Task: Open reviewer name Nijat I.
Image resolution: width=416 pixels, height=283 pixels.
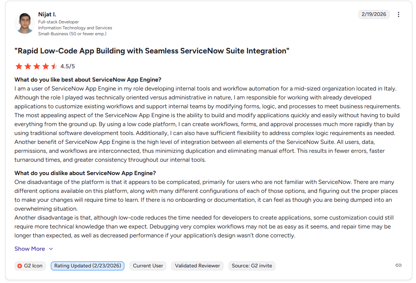Action: click(x=47, y=14)
